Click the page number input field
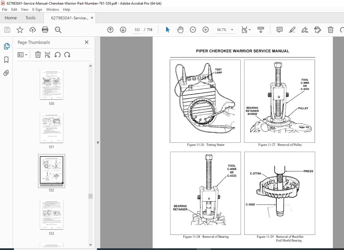Viewport: 344px width, 250px height. pos(137,30)
